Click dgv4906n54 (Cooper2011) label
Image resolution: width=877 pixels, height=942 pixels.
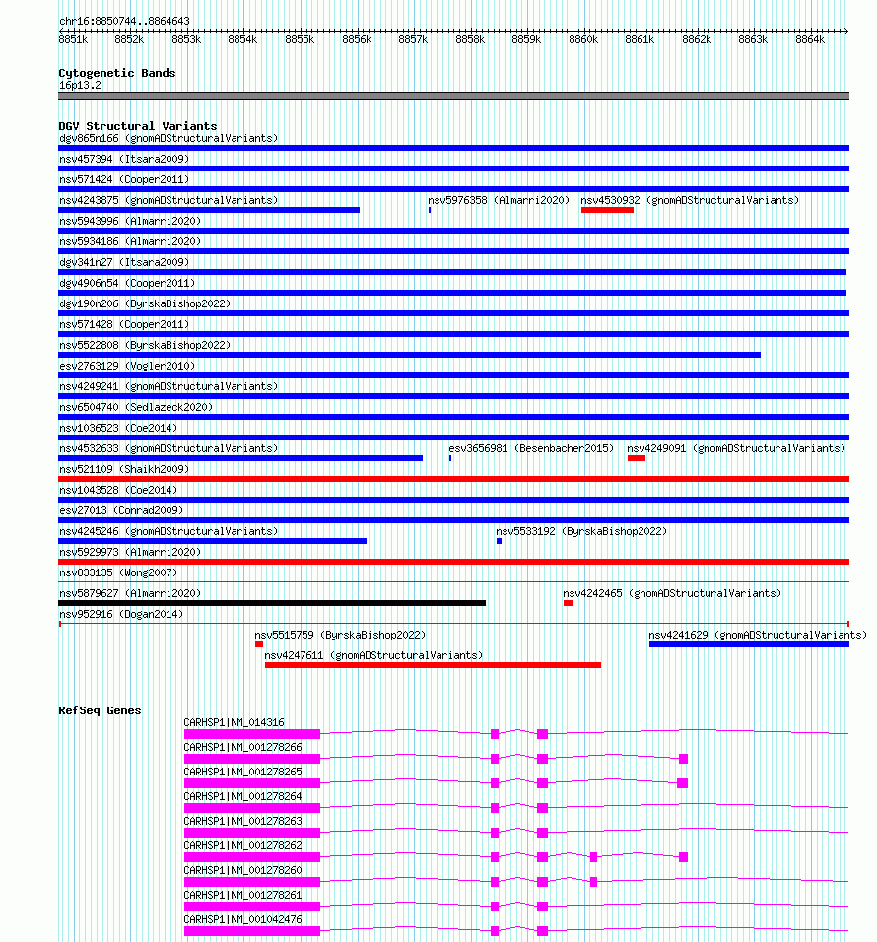coord(127,283)
